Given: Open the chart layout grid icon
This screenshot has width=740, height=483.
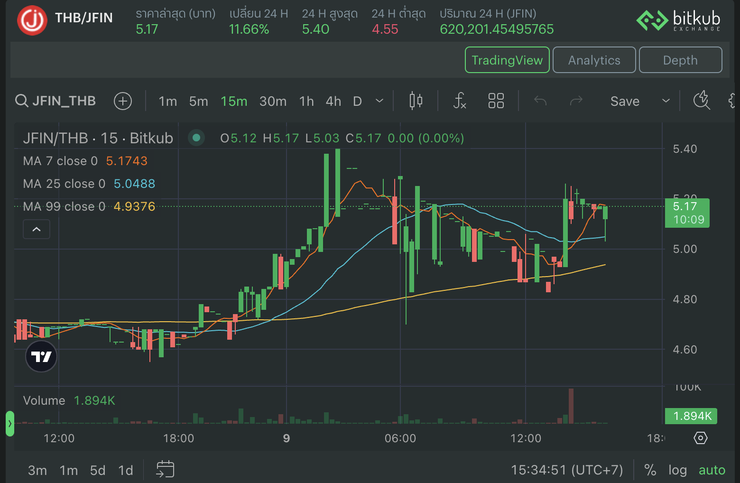Looking at the screenshot, I should pyautogui.click(x=495, y=101).
